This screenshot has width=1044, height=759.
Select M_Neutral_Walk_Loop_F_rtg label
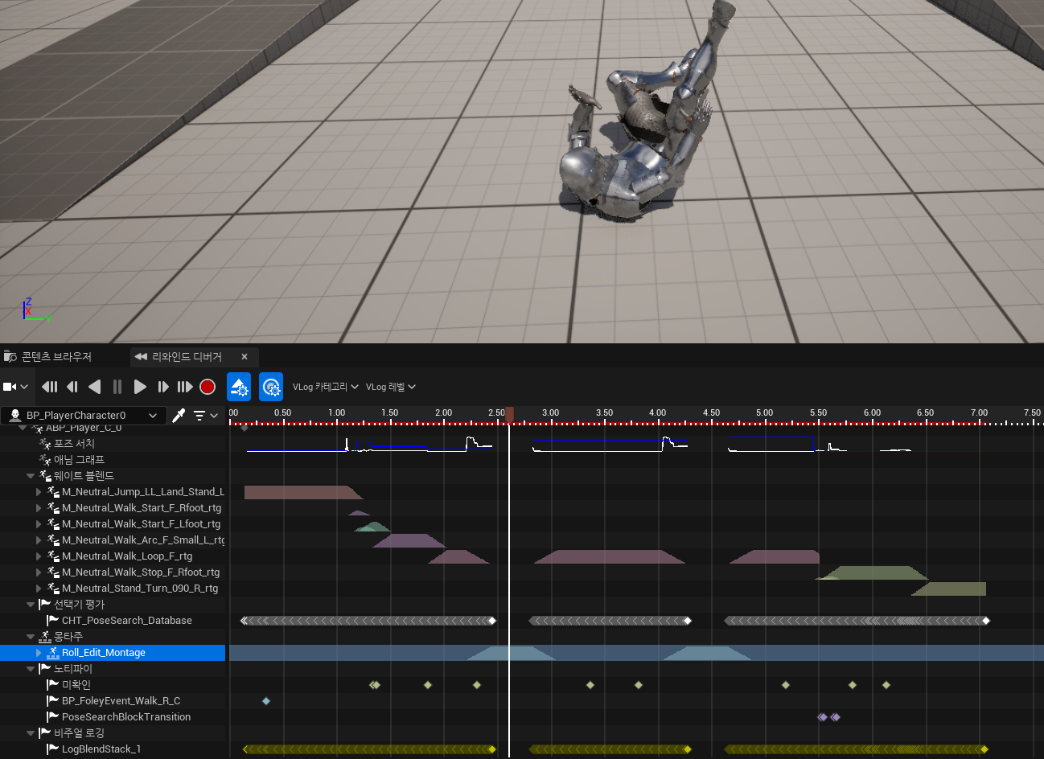127,556
